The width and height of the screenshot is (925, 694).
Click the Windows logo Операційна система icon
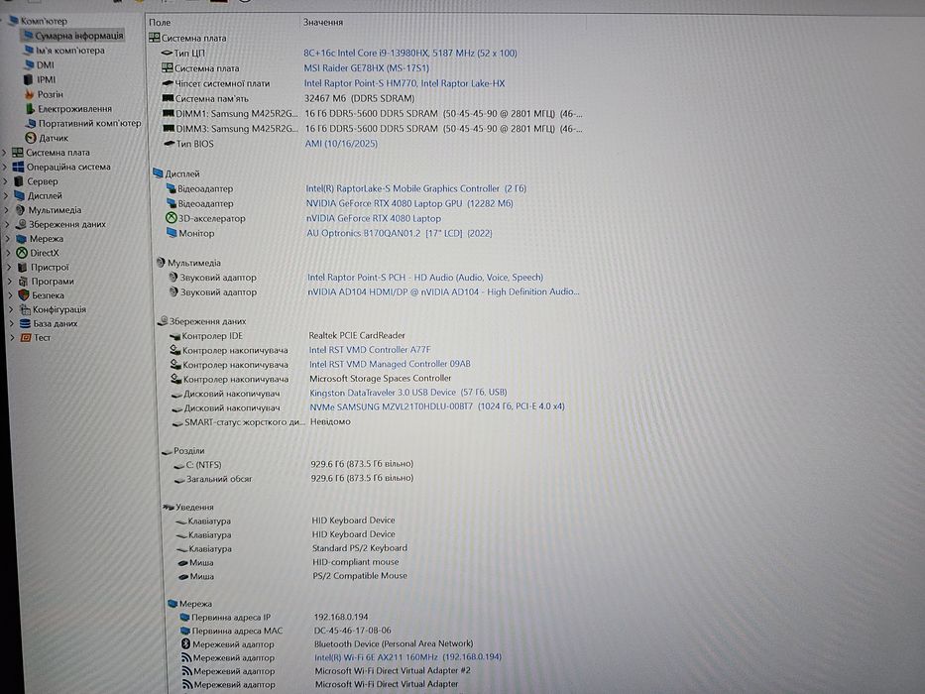pos(18,167)
